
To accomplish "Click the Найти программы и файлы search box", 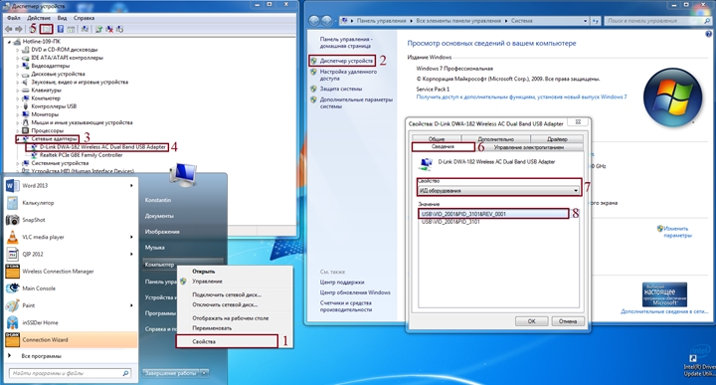I will 70,373.
